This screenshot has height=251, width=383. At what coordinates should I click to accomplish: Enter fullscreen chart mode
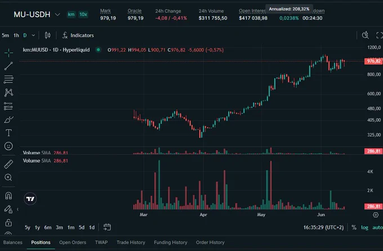pos(379,35)
